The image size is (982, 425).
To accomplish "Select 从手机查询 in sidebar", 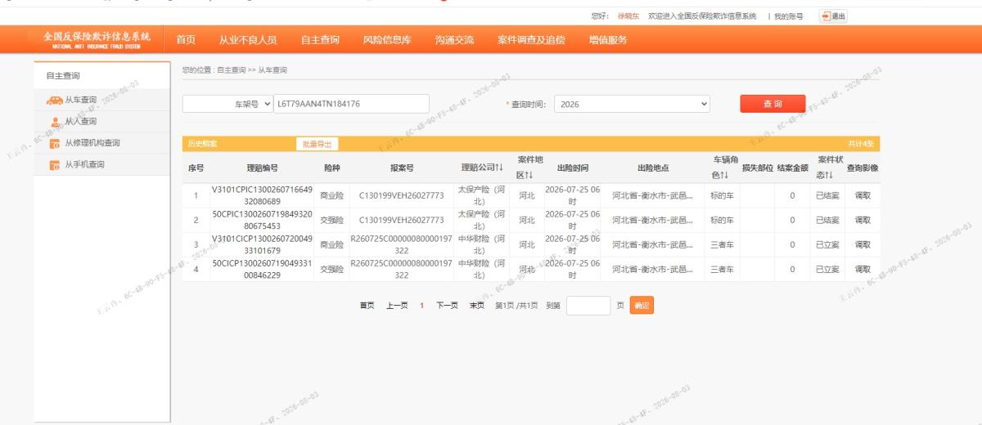I will pyautogui.click(x=84, y=165).
